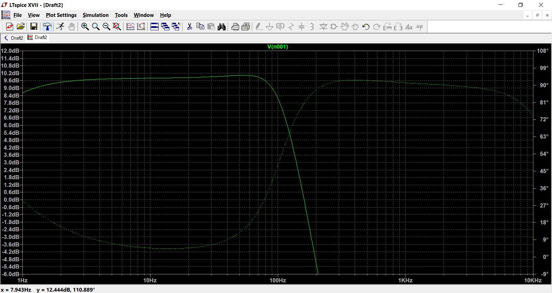Click the 108° phase axis label
This screenshot has width=552, height=293.
point(543,51)
